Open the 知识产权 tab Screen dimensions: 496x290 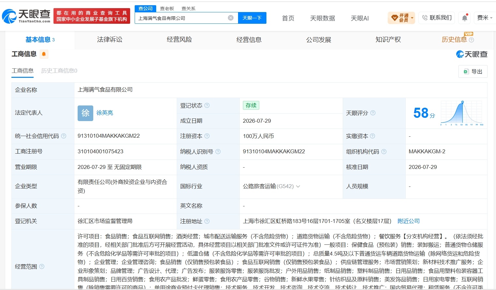click(388, 40)
